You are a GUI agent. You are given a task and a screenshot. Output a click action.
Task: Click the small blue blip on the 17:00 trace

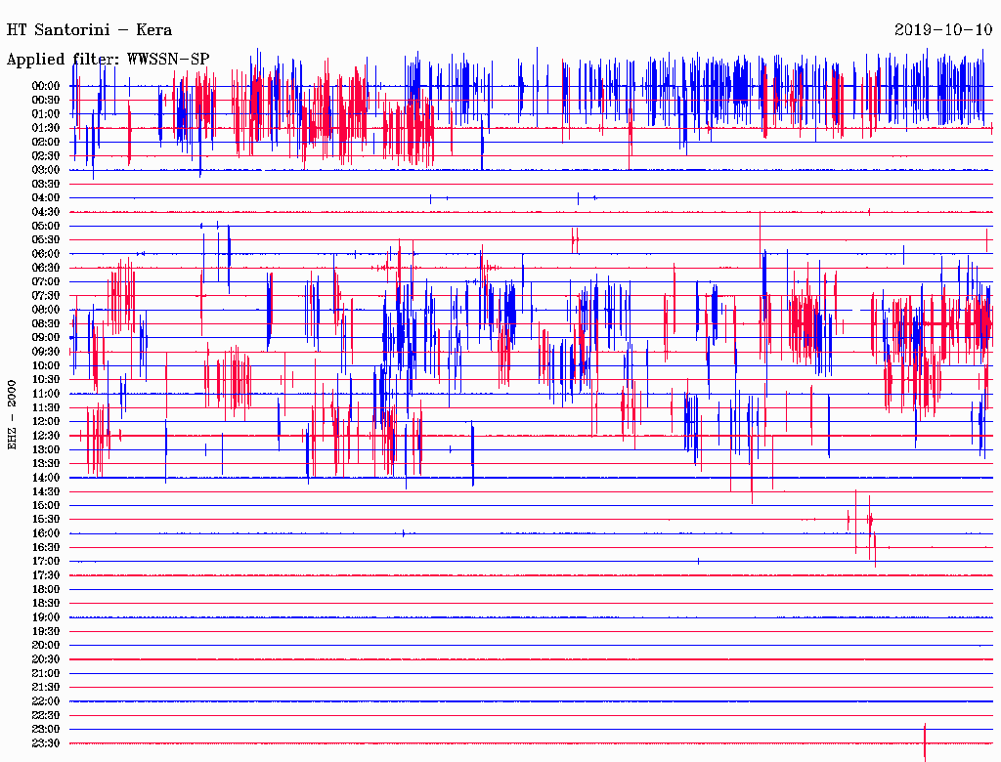point(698,561)
